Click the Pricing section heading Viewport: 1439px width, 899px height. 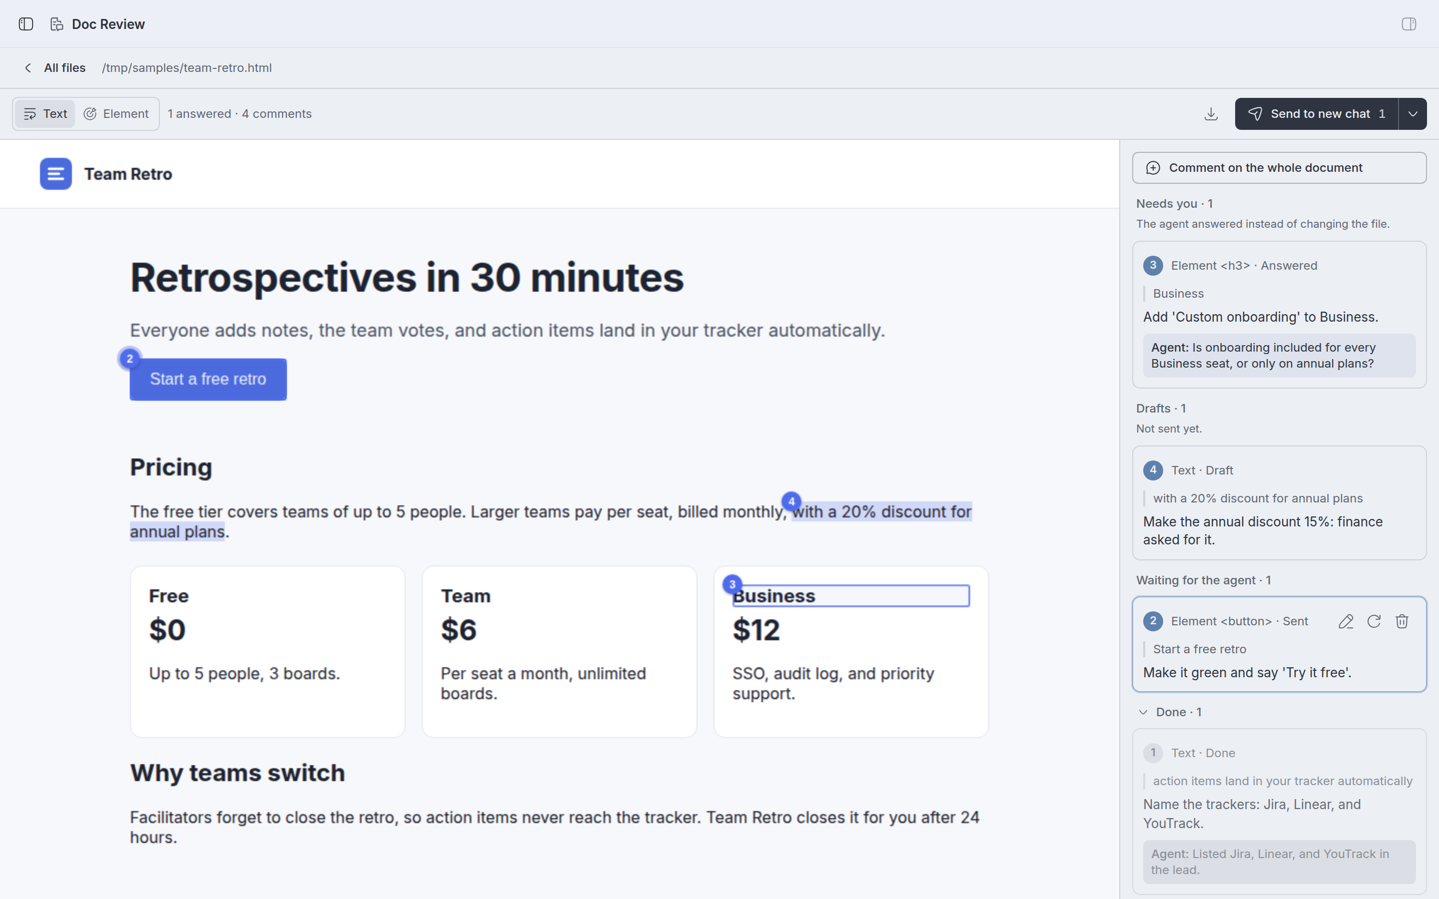click(171, 467)
